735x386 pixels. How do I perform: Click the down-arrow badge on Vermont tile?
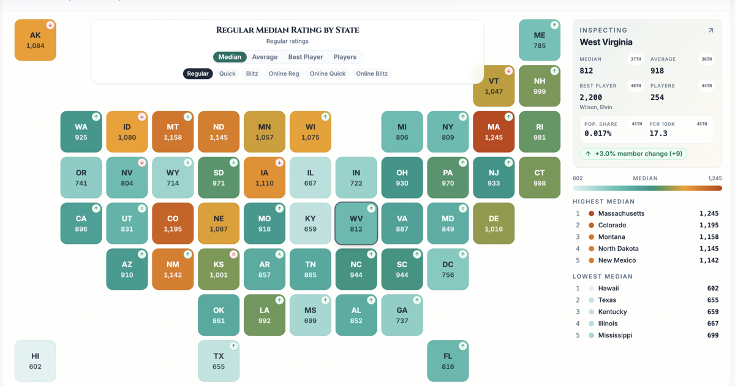point(508,71)
